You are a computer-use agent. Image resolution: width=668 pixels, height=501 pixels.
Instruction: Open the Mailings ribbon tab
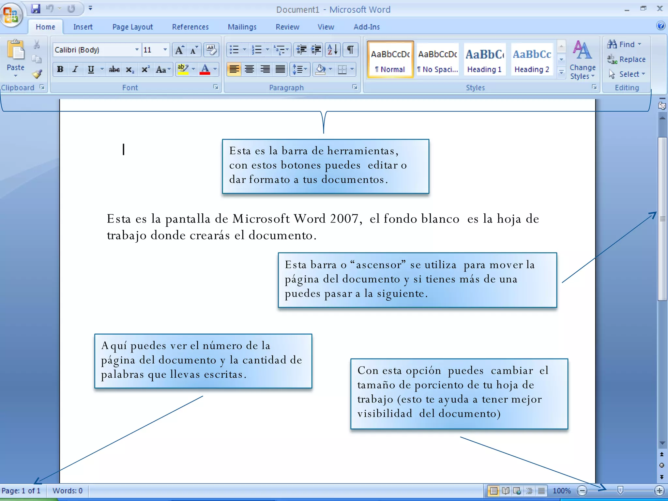point(242,27)
